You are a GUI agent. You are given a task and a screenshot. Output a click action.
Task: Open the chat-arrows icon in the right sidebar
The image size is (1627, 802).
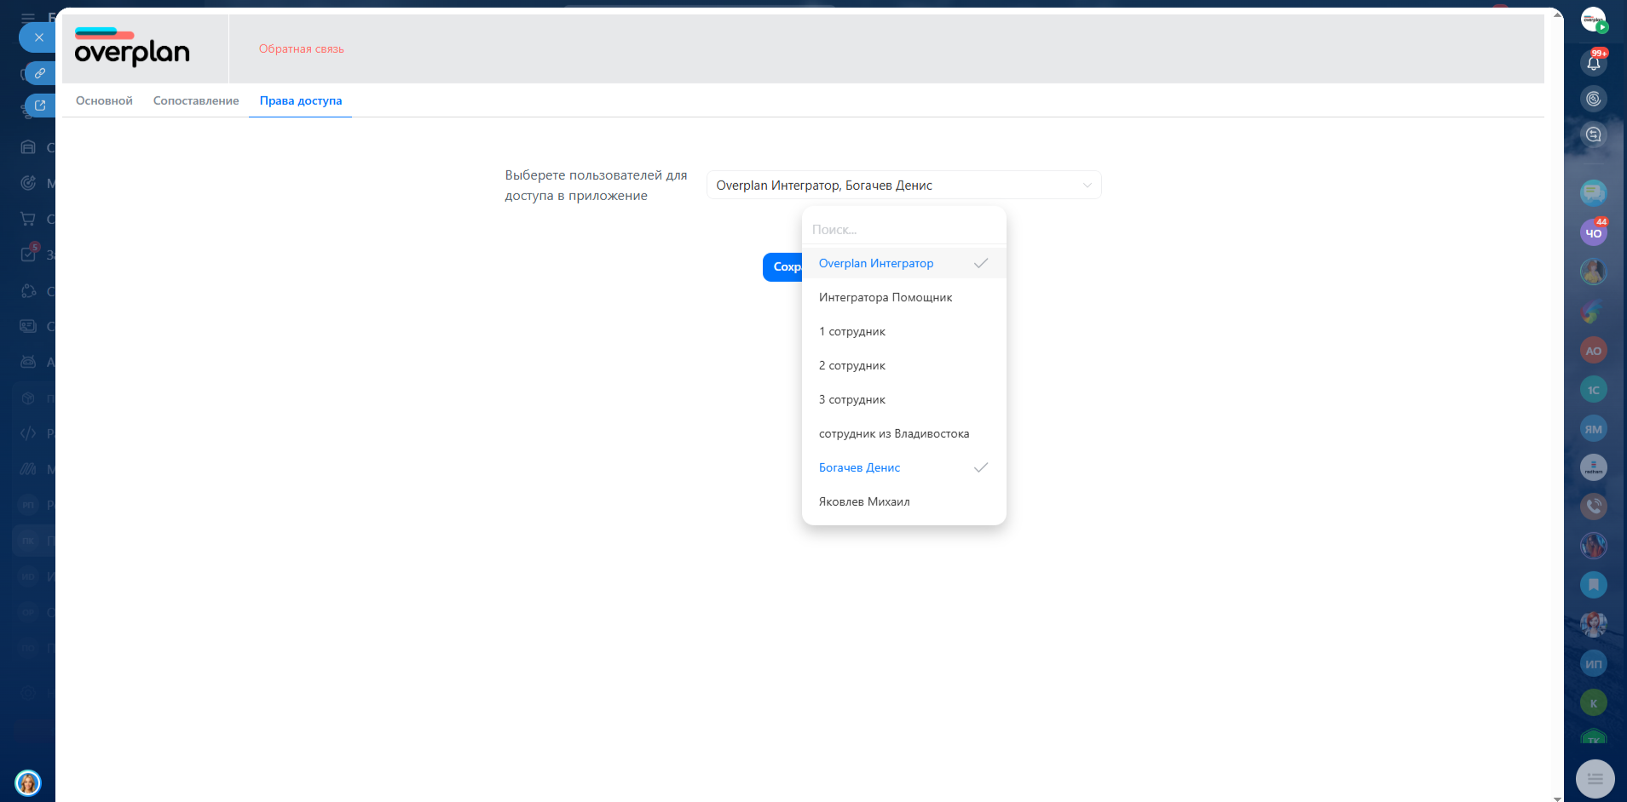pyautogui.click(x=1594, y=135)
